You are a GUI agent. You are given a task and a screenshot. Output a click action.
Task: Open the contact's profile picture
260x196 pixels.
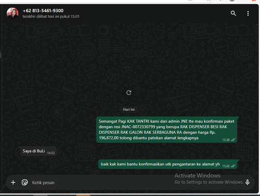point(12,13)
